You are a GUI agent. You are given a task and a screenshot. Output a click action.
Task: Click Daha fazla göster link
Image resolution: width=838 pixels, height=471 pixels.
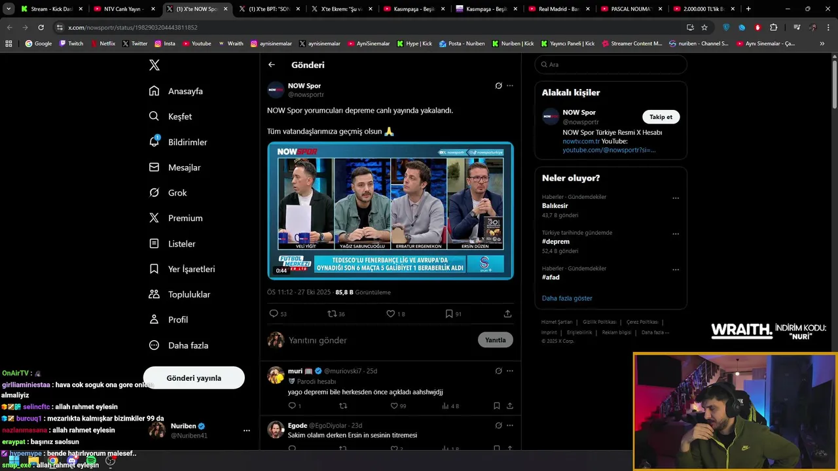coord(567,298)
